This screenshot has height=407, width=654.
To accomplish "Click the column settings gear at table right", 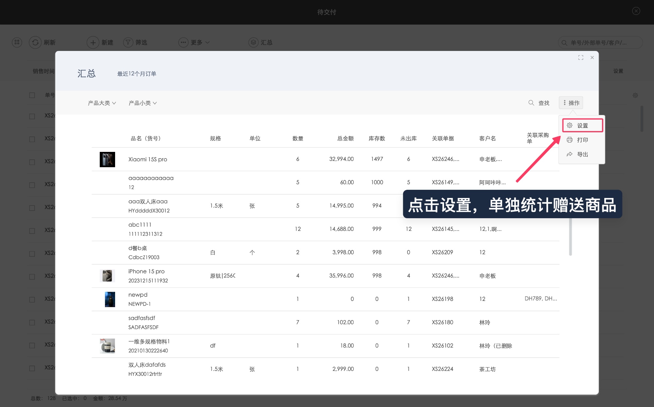I will point(635,95).
